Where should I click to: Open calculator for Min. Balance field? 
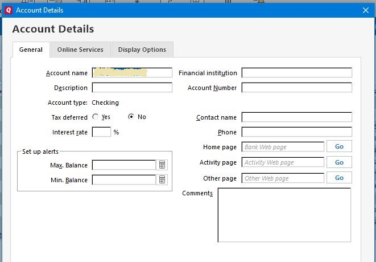pyautogui.click(x=162, y=179)
